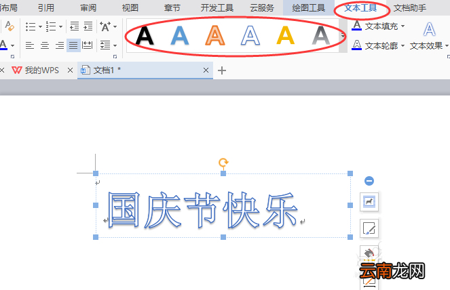Switch to the 绘图工具 tab
The height and width of the screenshot is (290, 450).
click(x=309, y=7)
